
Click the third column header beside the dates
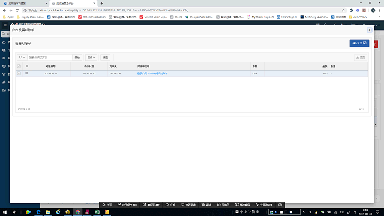click(122, 67)
